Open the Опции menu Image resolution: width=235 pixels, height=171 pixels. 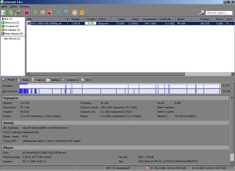[14, 6]
